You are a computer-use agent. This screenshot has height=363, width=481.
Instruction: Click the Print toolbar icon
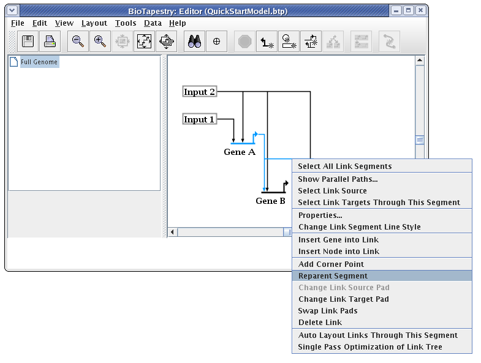point(50,42)
